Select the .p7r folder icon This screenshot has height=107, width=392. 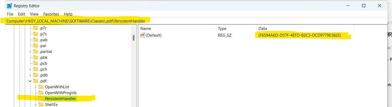pos(36,28)
